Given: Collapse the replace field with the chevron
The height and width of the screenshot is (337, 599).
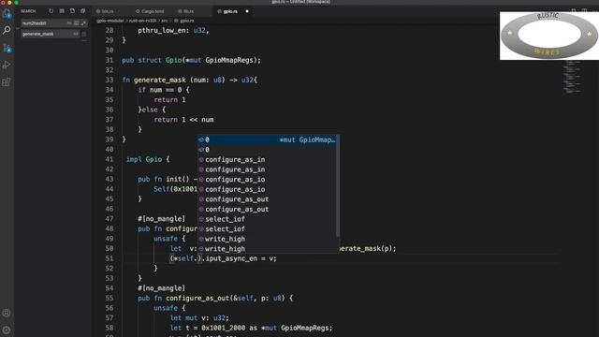Looking at the screenshot, I should (x=18, y=28).
